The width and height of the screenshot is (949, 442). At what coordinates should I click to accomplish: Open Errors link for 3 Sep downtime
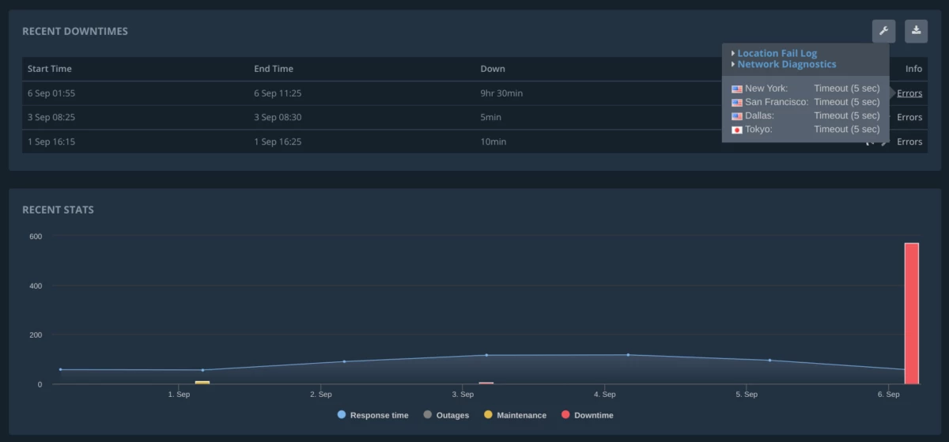(x=909, y=117)
